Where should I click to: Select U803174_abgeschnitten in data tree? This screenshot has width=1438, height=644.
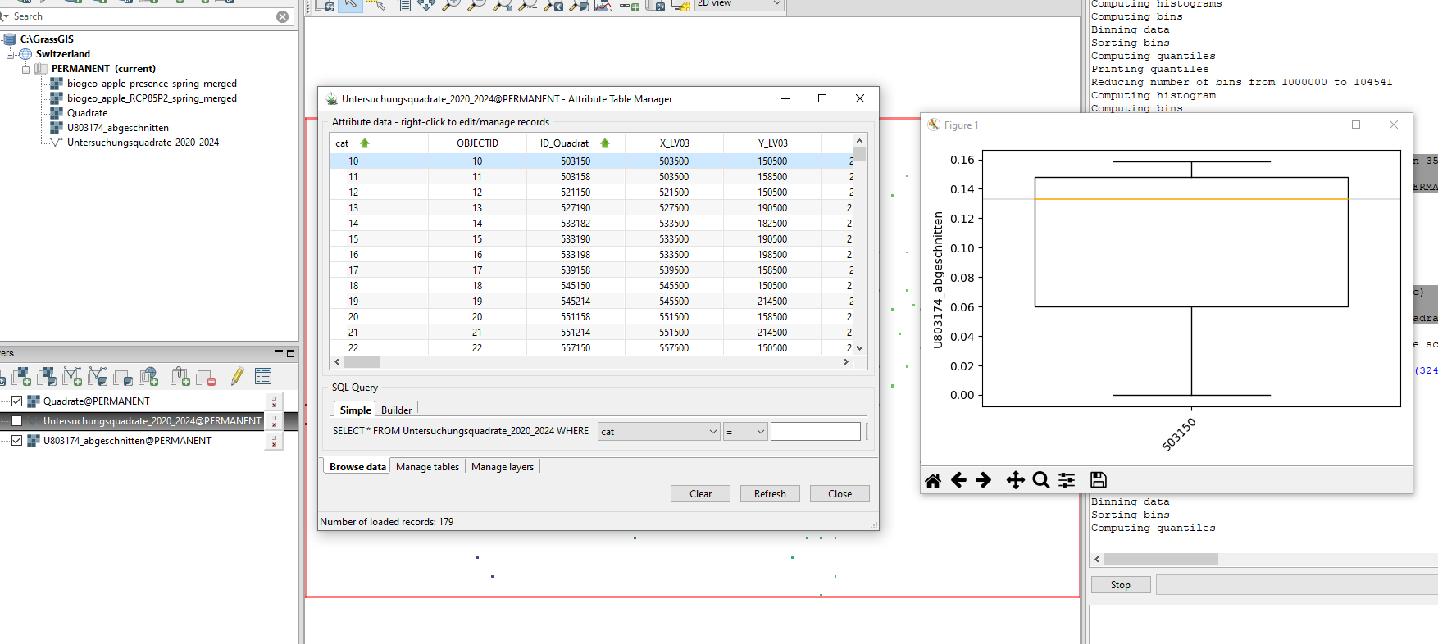point(118,128)
